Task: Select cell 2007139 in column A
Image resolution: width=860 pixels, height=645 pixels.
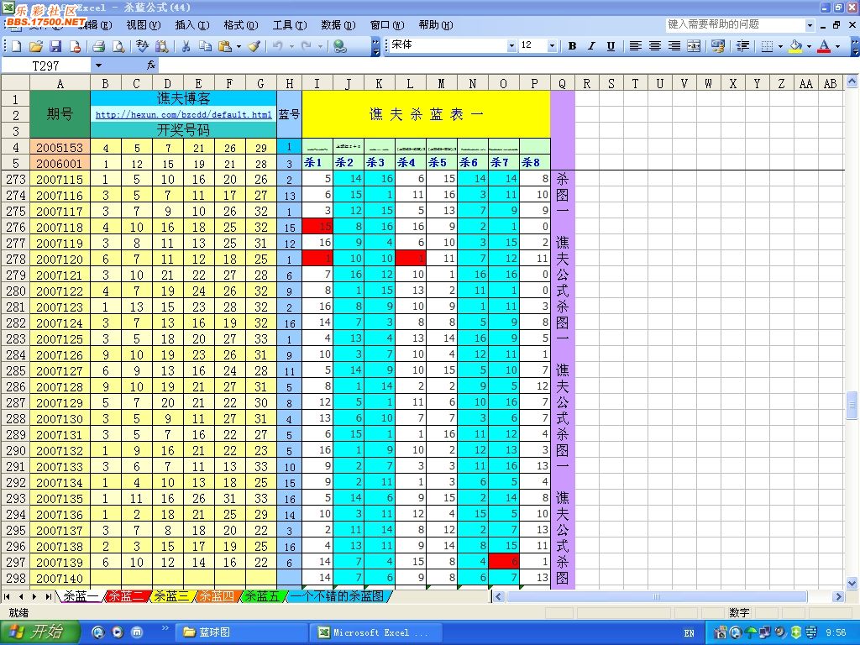Action: (60, 562)
